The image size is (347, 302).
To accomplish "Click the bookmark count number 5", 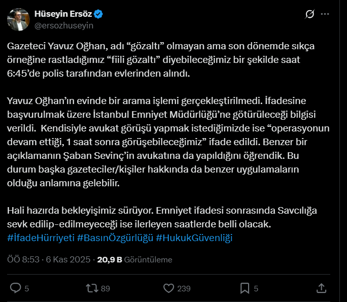I will (x=256, y=288).
